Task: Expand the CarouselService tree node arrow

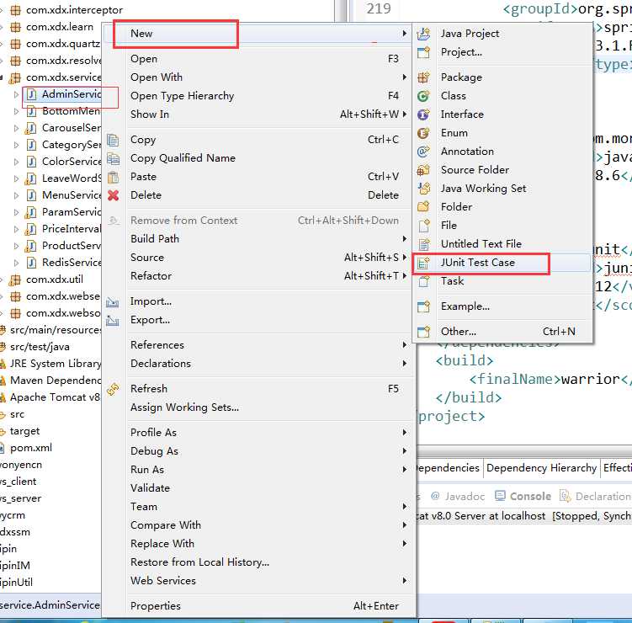Action: coord(16,128)
